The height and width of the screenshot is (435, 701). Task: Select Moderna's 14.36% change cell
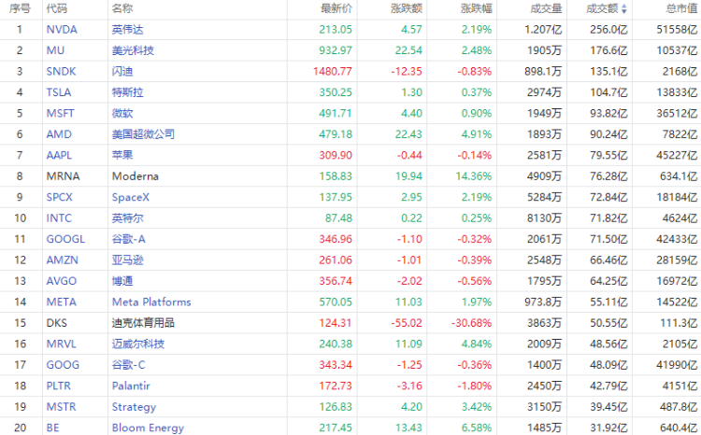tap(474, 176)
